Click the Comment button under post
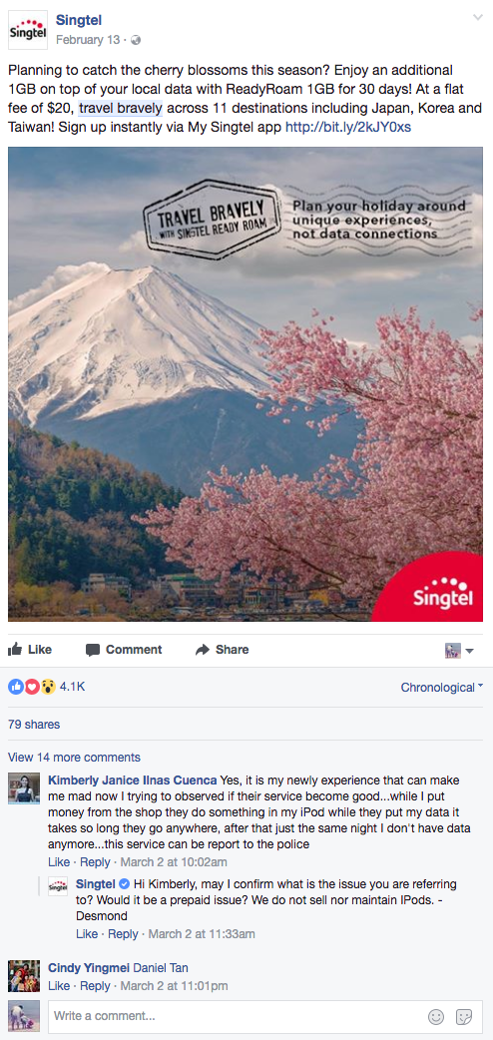Screen dimensions: 493x1040 [124, 650]
